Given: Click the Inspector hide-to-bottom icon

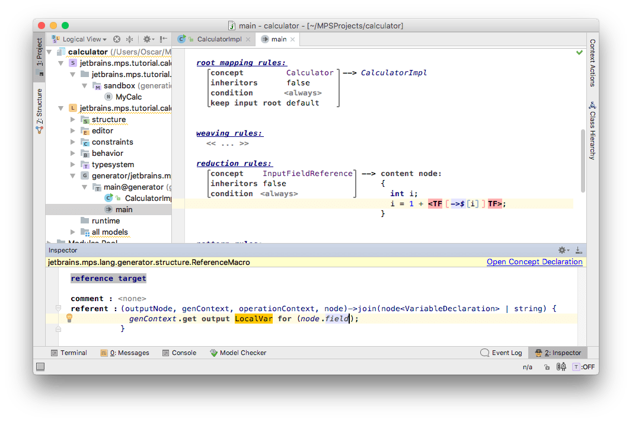Looking at the screenshot, I should point(579,251).
